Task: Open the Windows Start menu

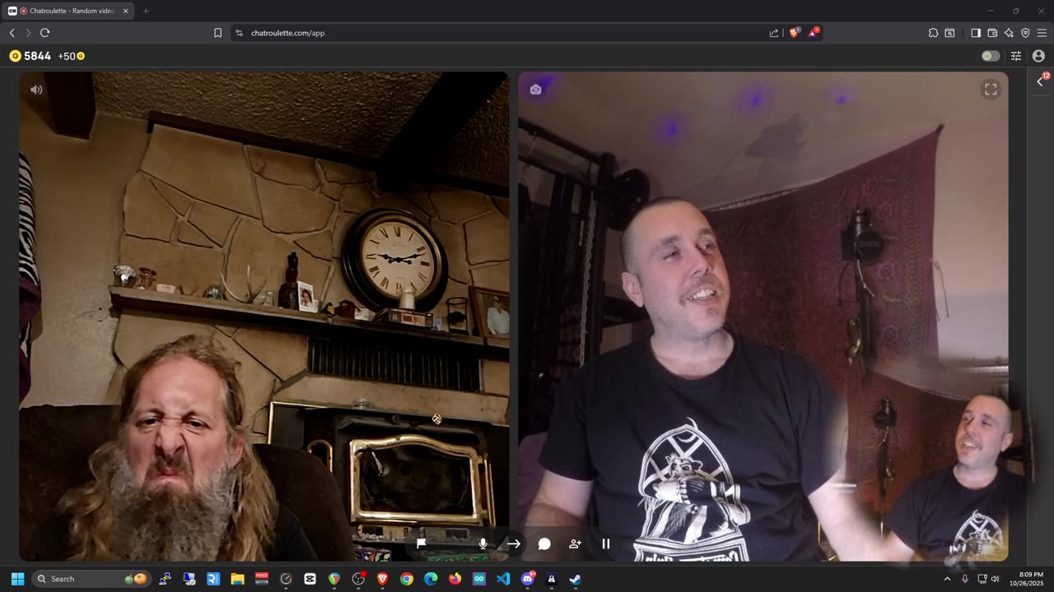Action: coord(17,579)
